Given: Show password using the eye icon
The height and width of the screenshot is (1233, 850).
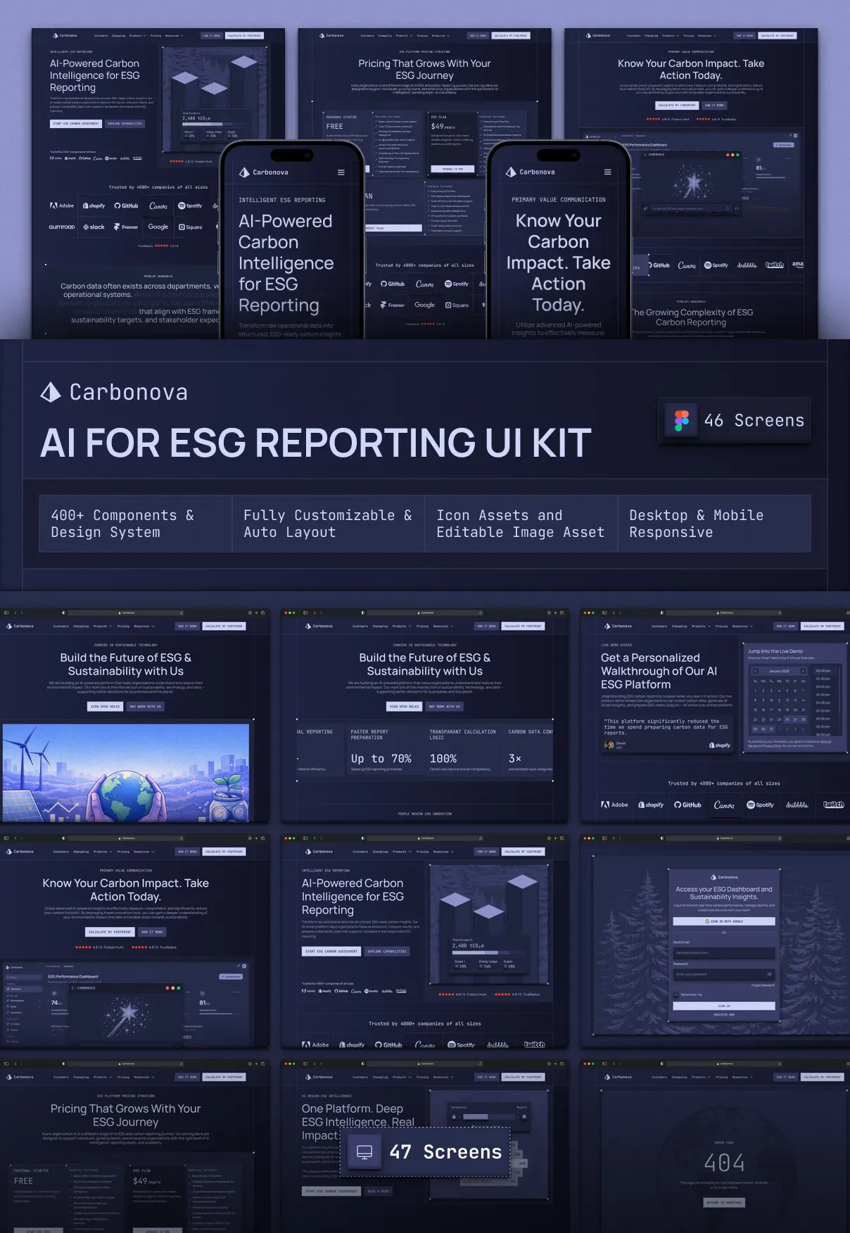Looking at the screenshot, I should (x=769, y=974).
